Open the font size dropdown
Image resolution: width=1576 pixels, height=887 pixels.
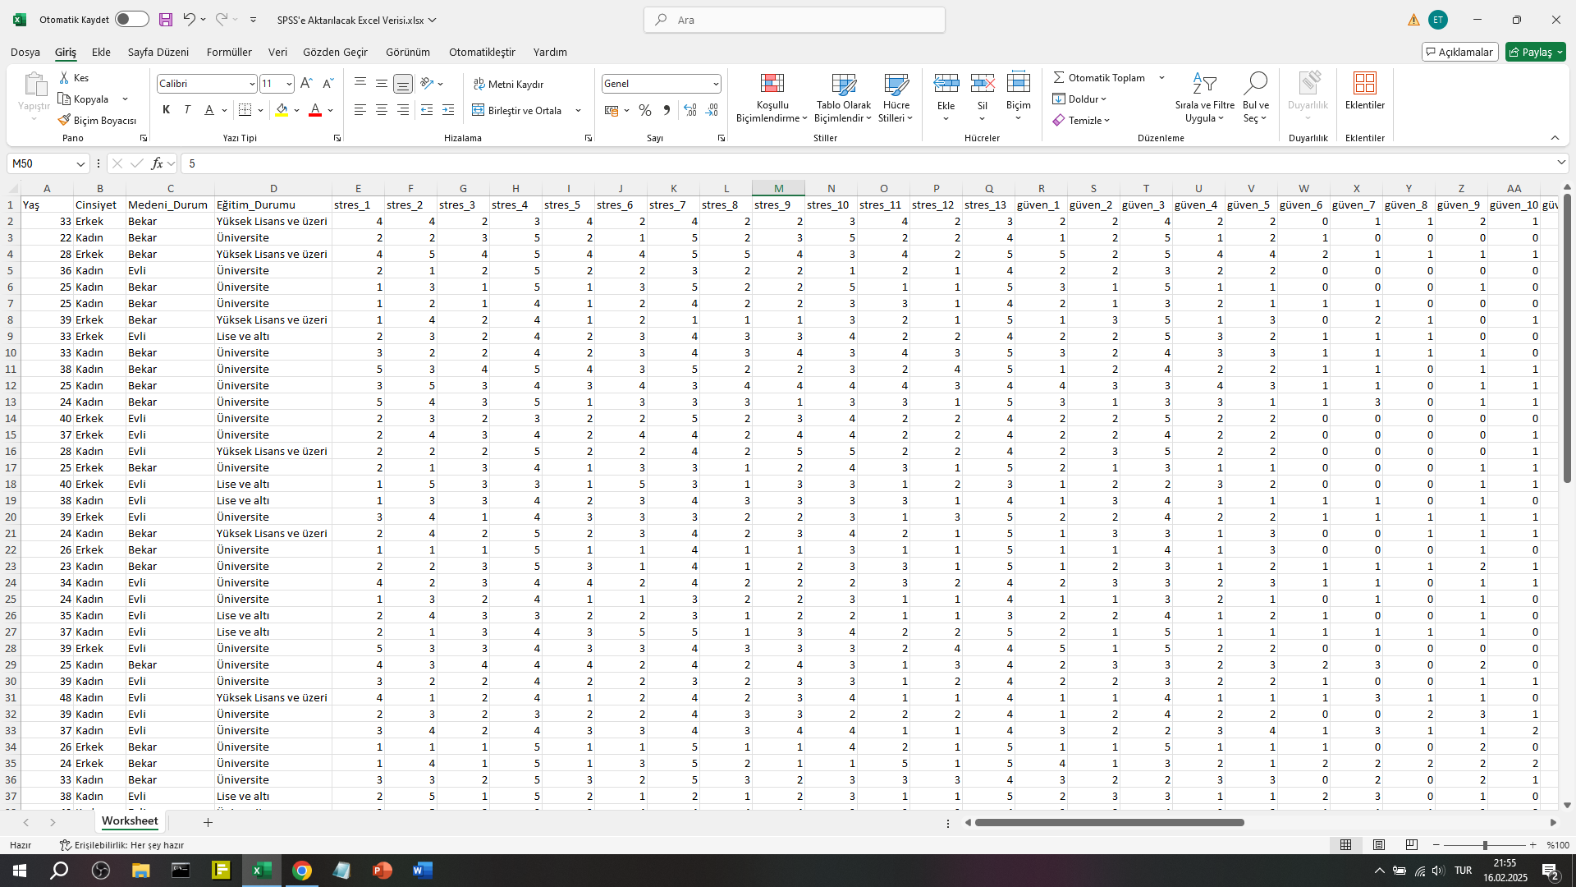pyautogui.click(x=286, y=83)
